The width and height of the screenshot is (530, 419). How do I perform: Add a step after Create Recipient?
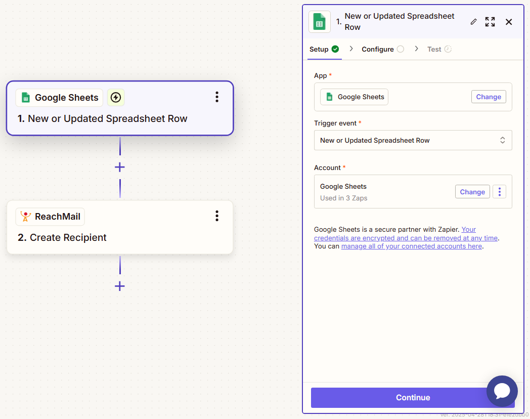tap(120, 286)
